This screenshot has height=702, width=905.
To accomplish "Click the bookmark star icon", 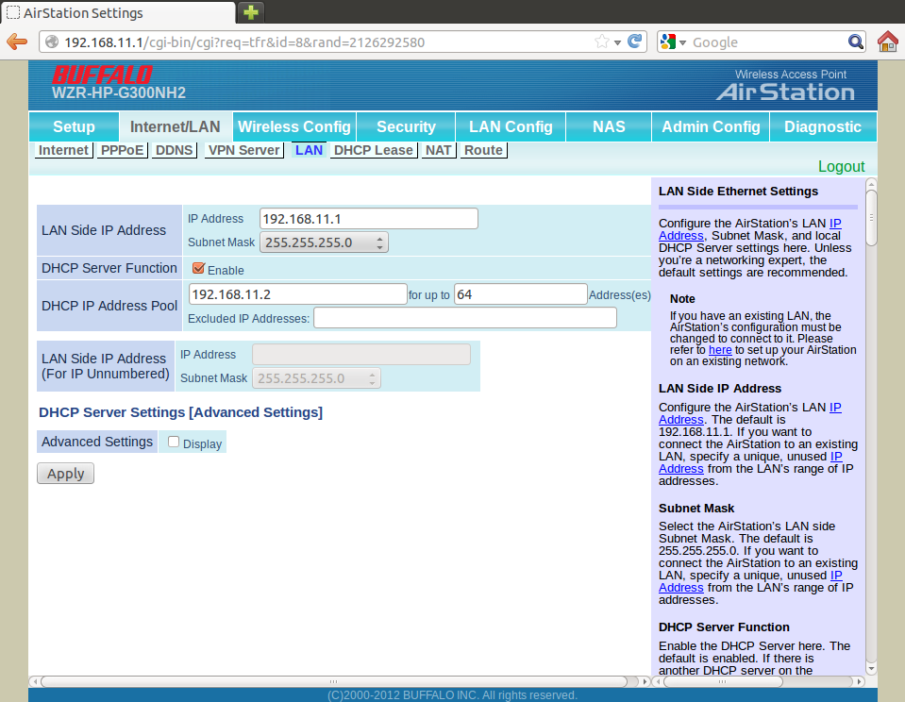I will (x=602, y=42).
